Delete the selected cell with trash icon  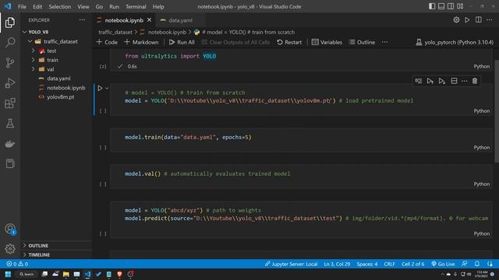click(x=475, y=81)
